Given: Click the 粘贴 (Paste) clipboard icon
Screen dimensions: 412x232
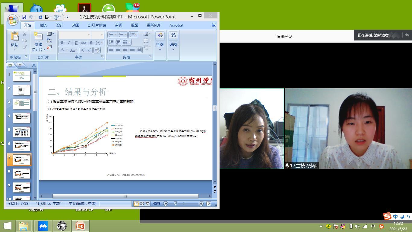Looking at the screenshot, I should click(x=14, y=37).
